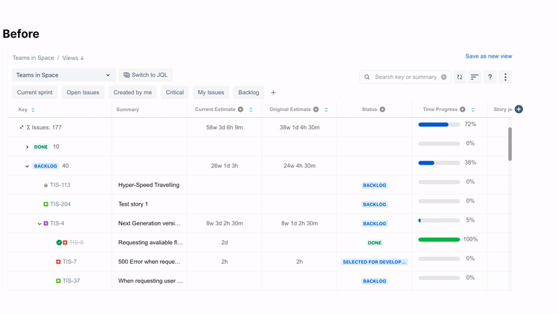Click the keyboard icon in Switch to JQL
Screen dimensions: 558x314
click(126, 75)
